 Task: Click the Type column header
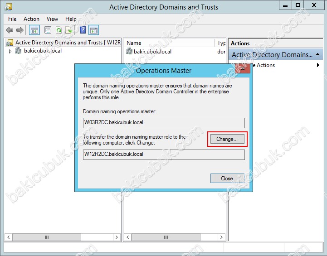click(220, 43)
